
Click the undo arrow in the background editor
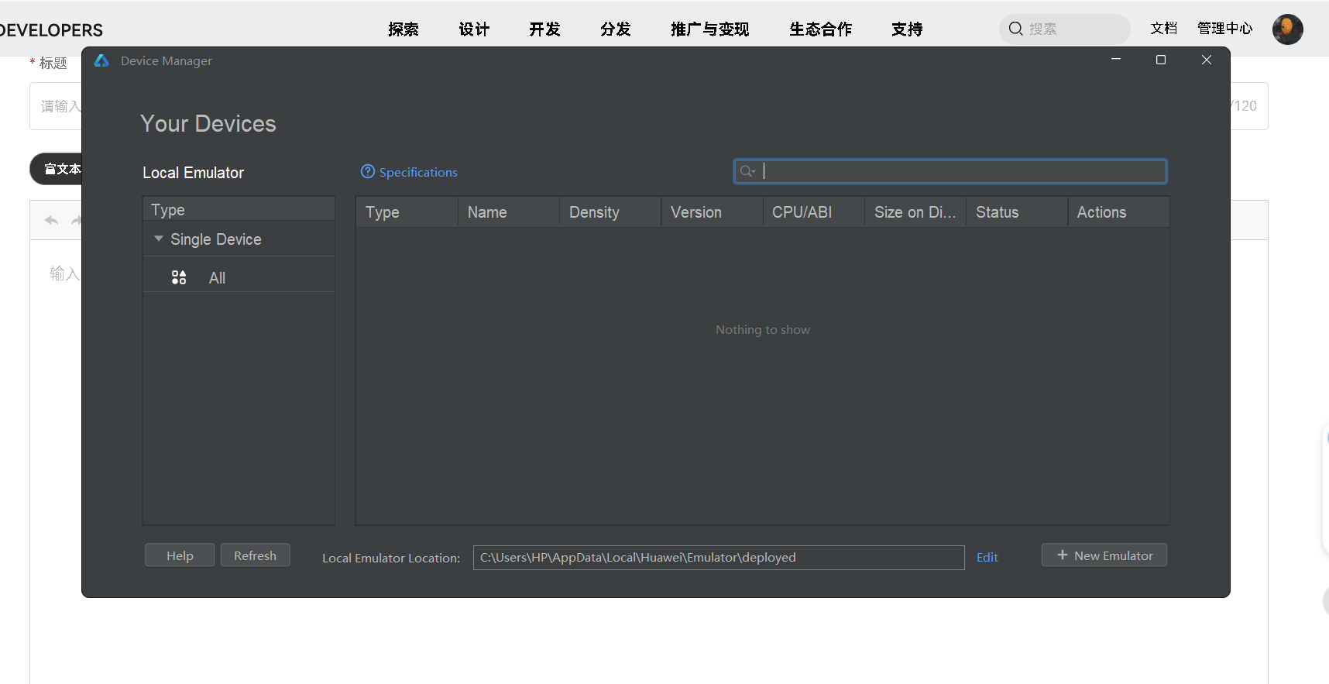point(51,220)
